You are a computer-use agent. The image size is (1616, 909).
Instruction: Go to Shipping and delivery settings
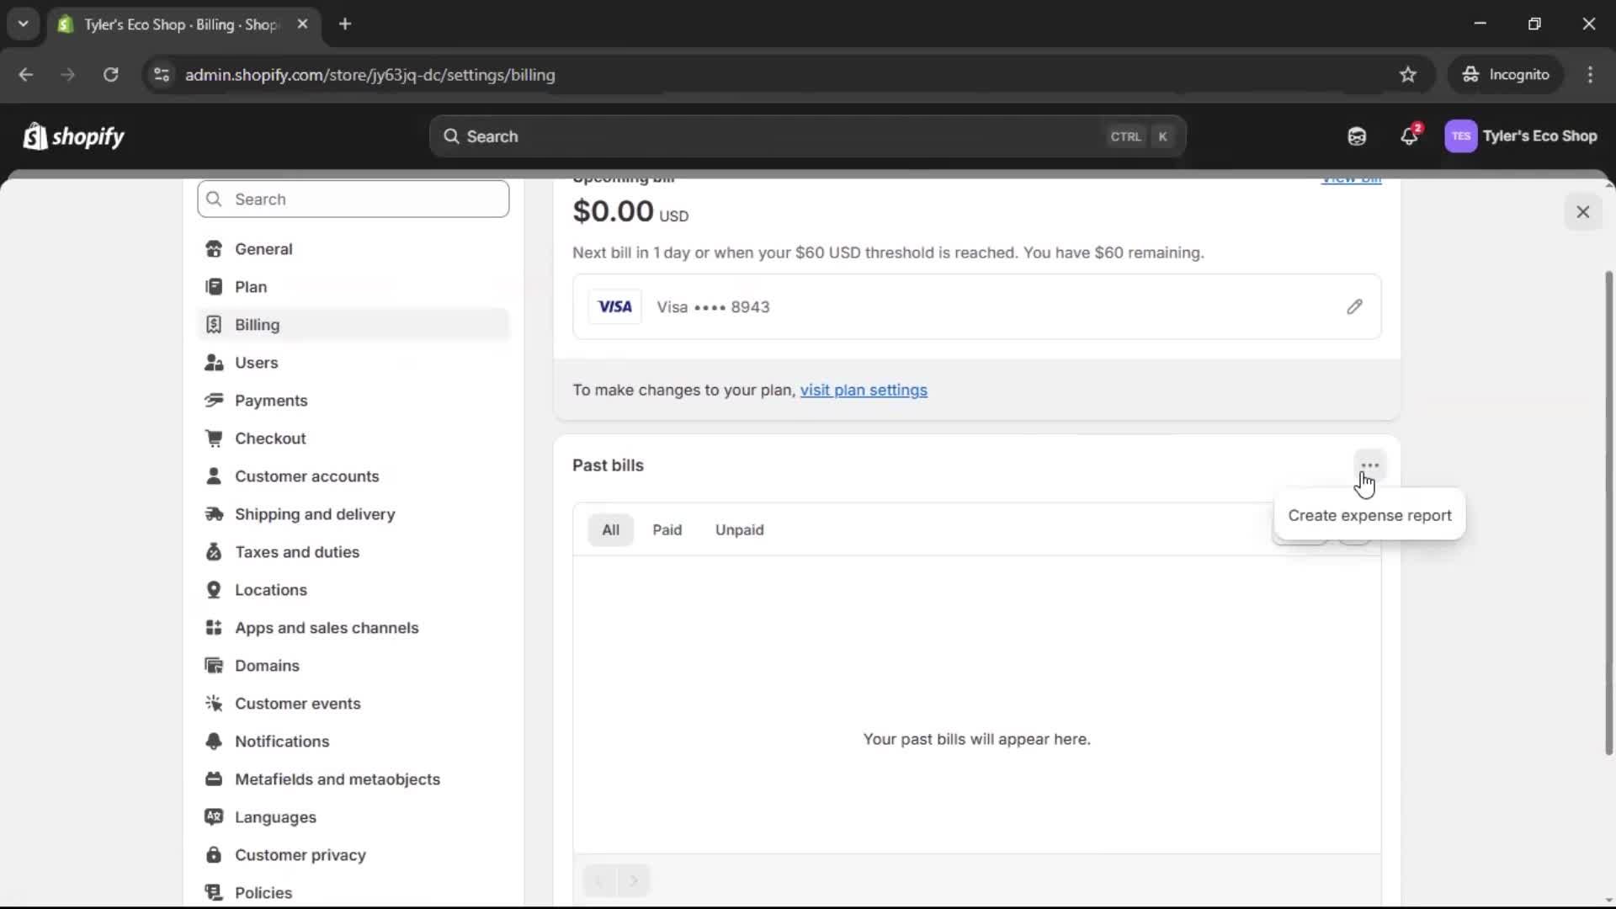tap(315, 513)
